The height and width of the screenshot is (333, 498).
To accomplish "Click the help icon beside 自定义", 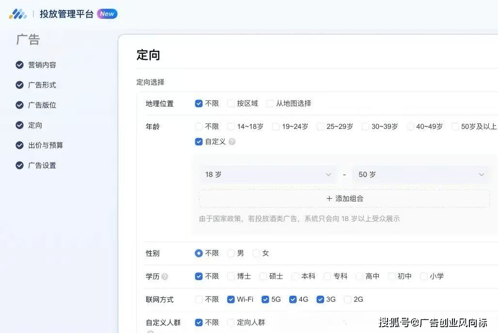I will pyautogui.click(x=232, y=142).
